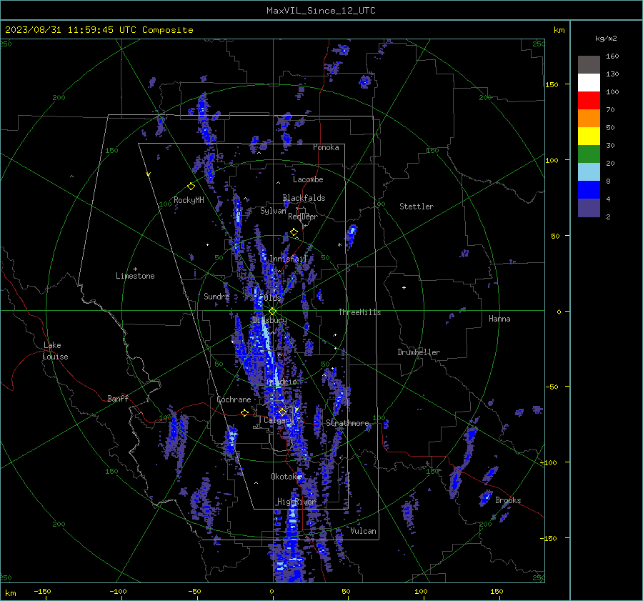Click the Banff label

pyautogui.click(x=118, y=398)
